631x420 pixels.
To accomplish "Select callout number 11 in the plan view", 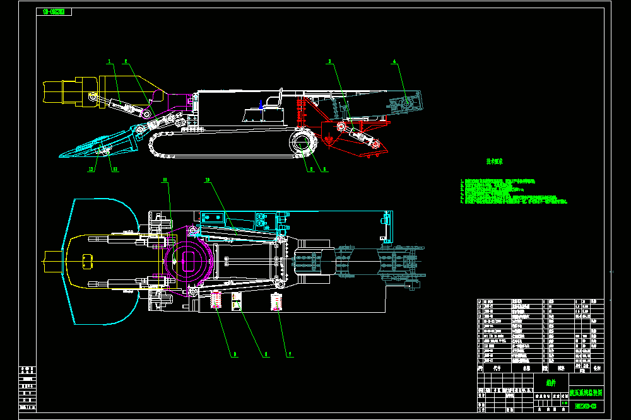I will (x=165, y=180).
